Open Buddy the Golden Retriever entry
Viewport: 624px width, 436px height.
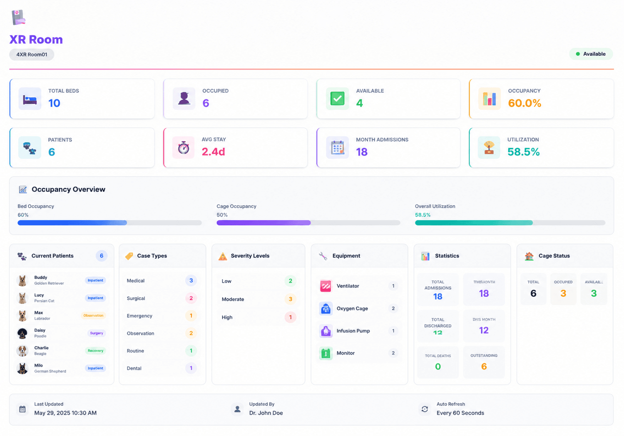pyautogui.click(x=61, y=281)
